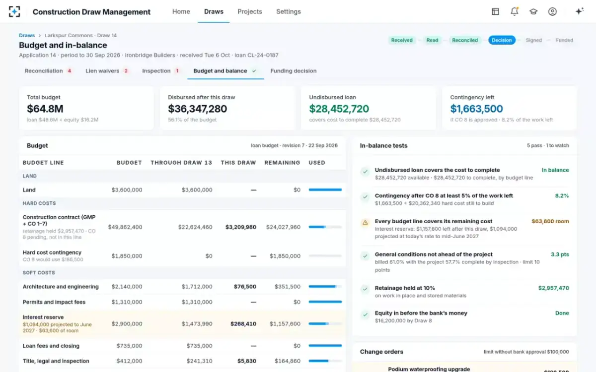Click the Construction contract used progress bar

(x=325, y=227)
